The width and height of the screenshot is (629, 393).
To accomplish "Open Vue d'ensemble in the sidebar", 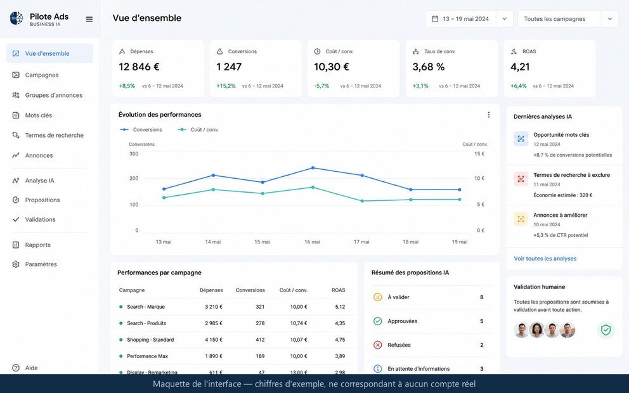I will point(49,53).
